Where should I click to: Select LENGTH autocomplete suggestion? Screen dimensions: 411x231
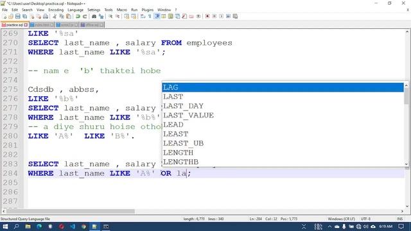pos(283,153)
